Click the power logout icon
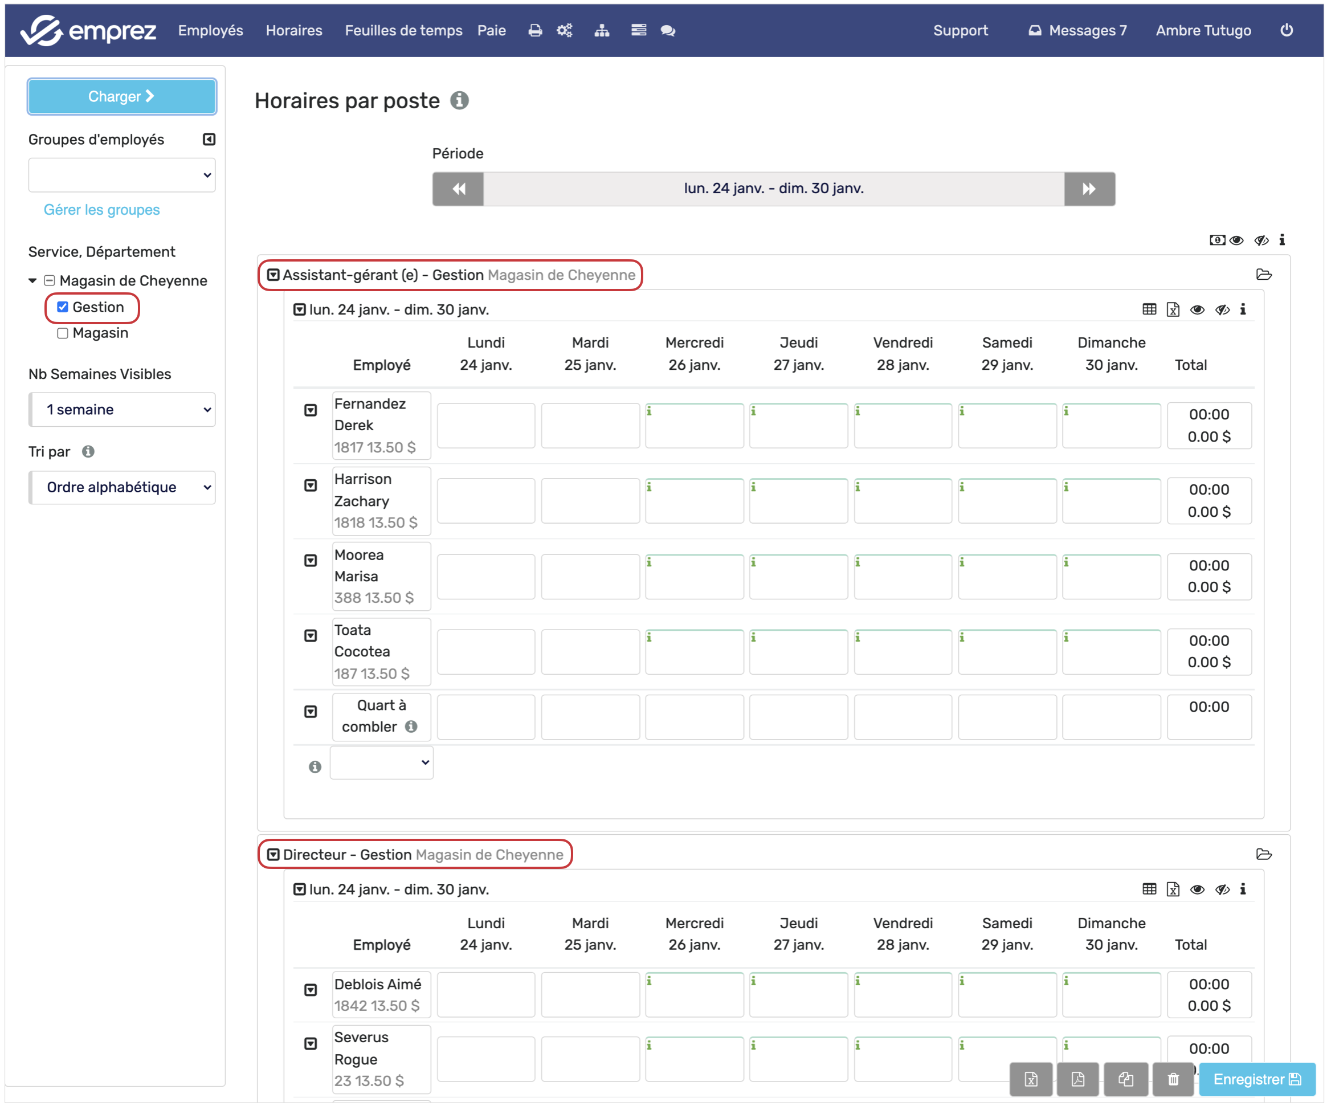This screenshot has height=1110, width=1331. tap(1286, 30)
